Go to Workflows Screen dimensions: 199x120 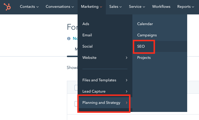[161, 7]
